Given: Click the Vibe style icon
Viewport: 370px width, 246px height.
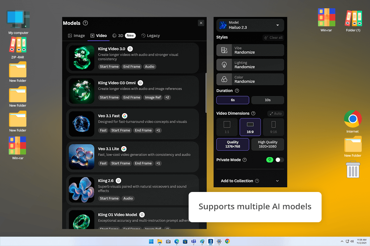Looking at the screenshot, I should (x=224, y=50).
